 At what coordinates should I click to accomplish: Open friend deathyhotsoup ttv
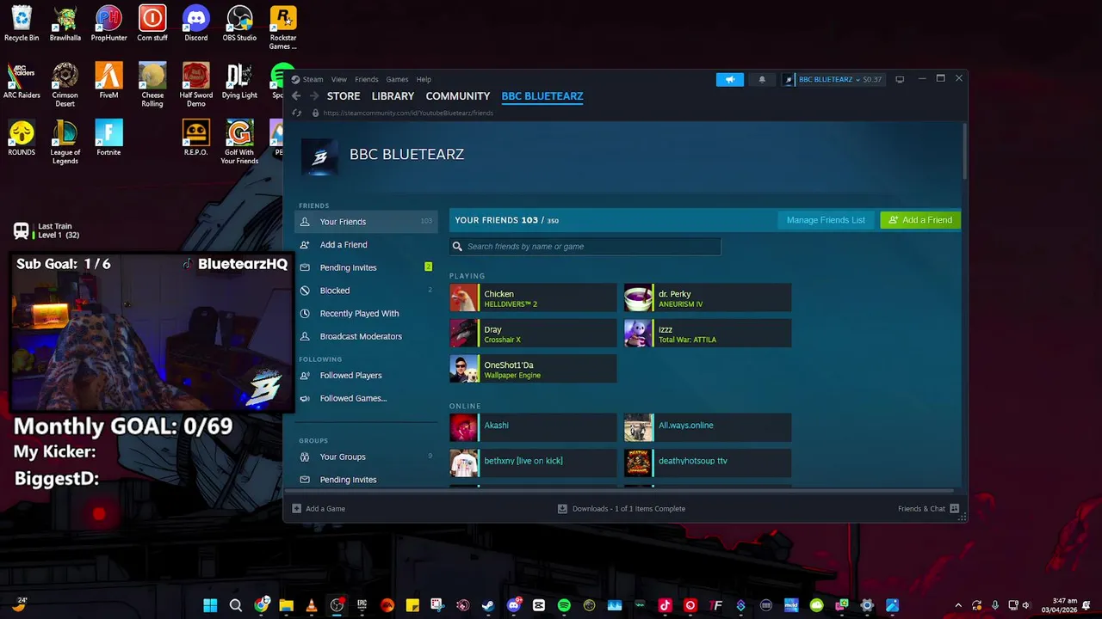708,463
